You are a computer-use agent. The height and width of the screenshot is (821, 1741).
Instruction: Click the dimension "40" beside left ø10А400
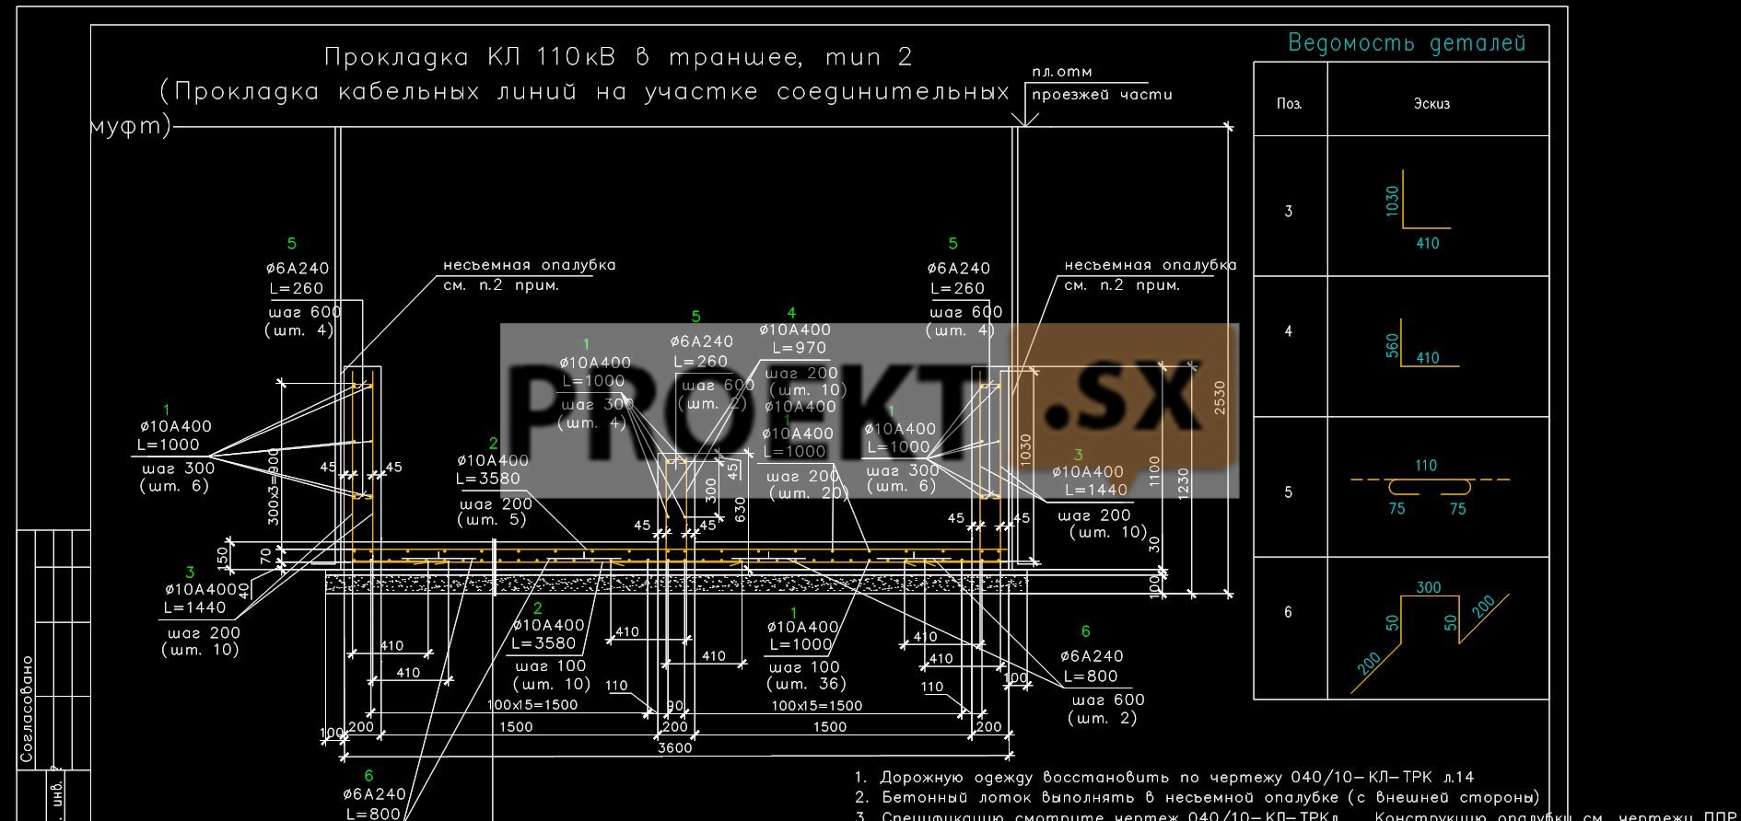point(243,590)
